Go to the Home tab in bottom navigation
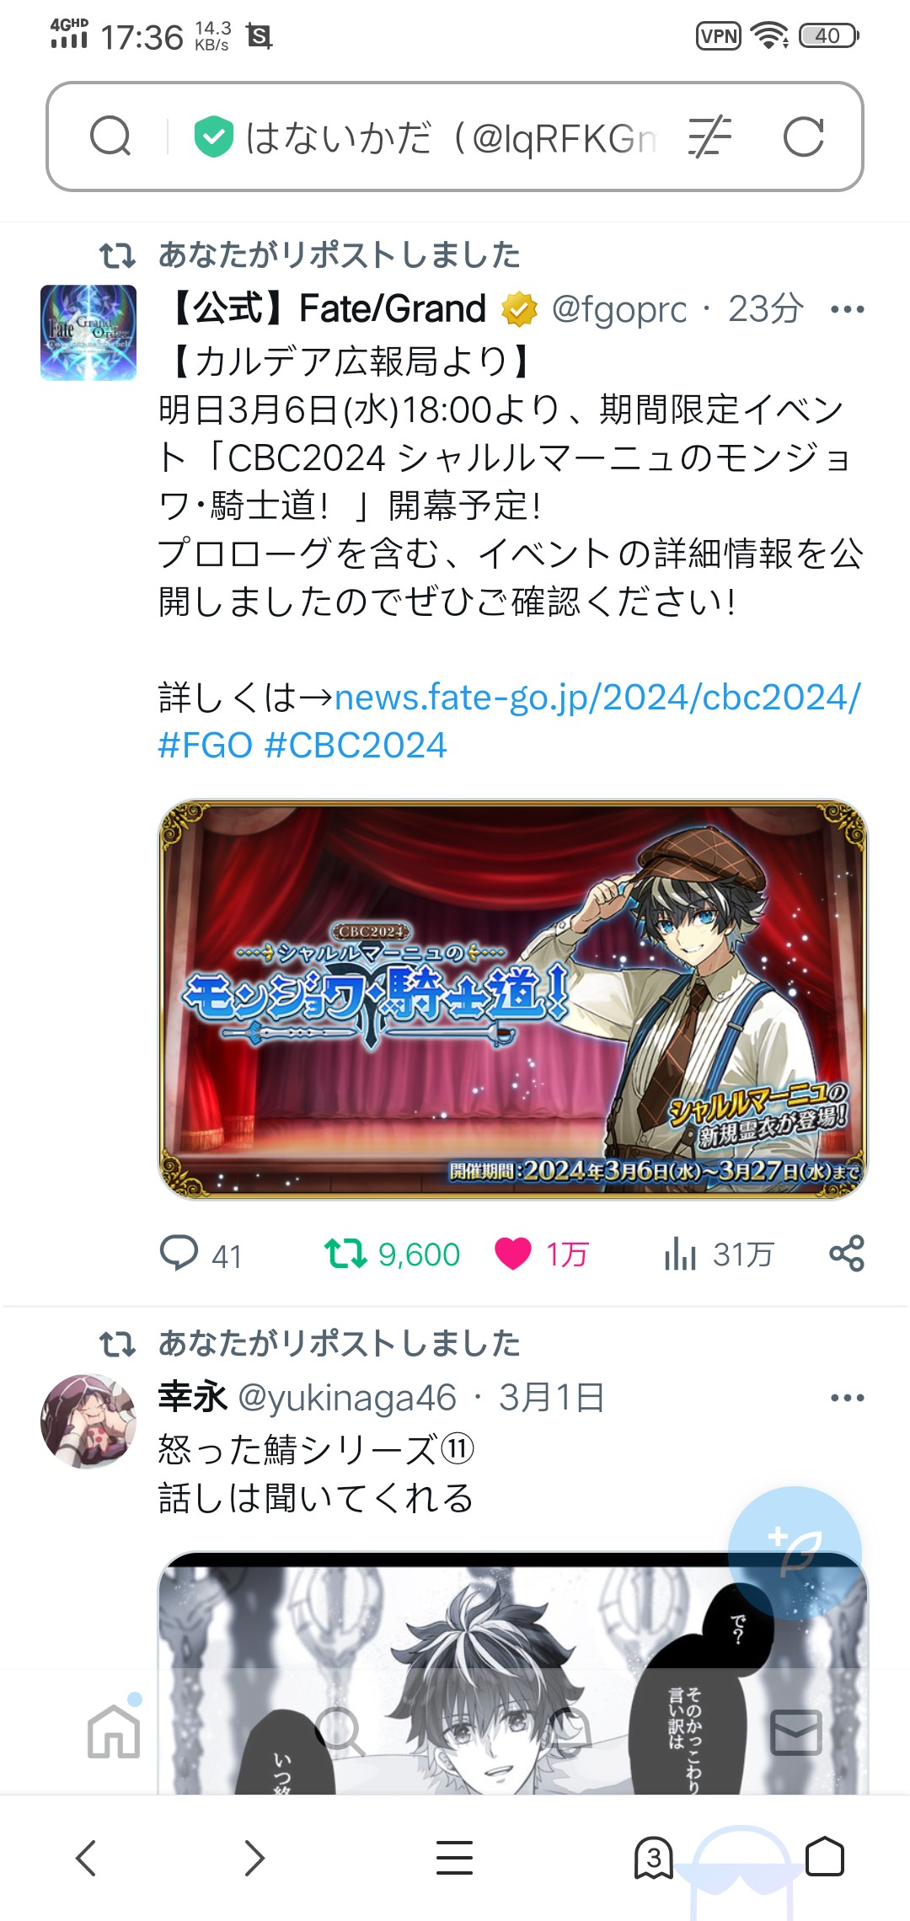 pyautogui.click(x=114, y=1732)
